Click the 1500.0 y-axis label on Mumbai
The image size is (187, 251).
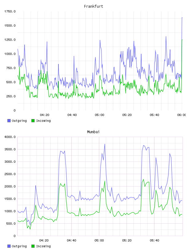(x=10, y=199)
